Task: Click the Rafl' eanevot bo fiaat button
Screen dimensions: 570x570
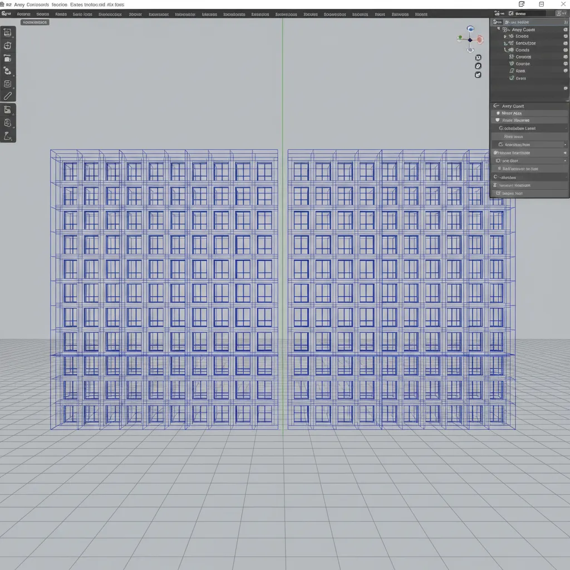Action: click(x=530, y=169)
